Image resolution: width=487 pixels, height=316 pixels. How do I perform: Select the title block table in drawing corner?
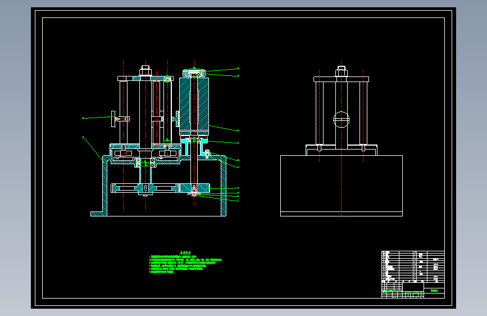pyautogui.click(x=413, y=274)
